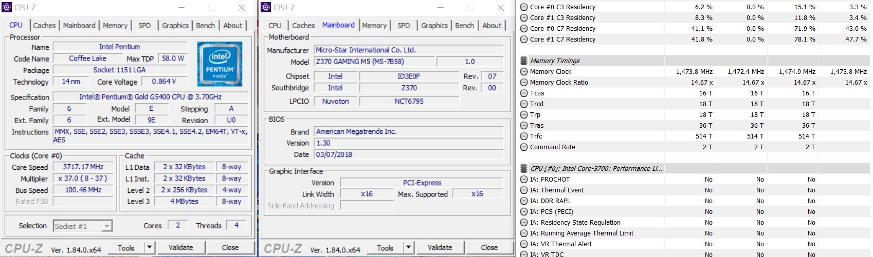Click the CPU-Z icon in the right window's title bar

point(266,7)
